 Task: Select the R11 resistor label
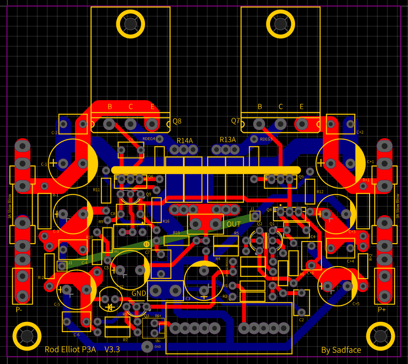(x=96, y=190)
